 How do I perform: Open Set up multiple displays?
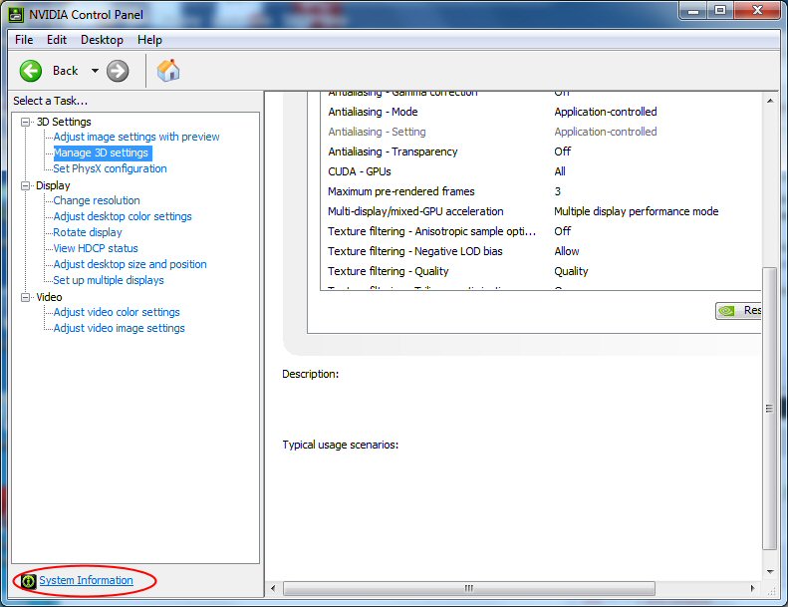109,280
